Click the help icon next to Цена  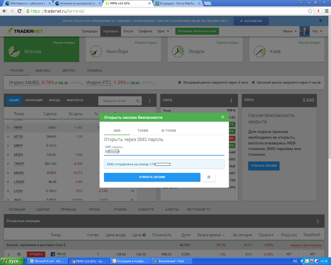pos(144,235)
